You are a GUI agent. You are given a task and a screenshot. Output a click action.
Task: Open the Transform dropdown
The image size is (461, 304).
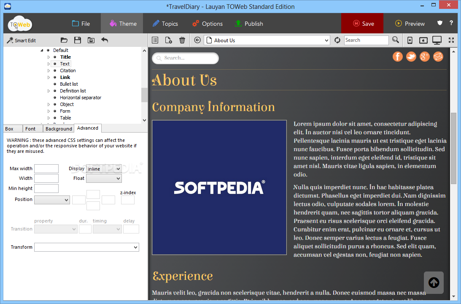[x=87, y=247]
